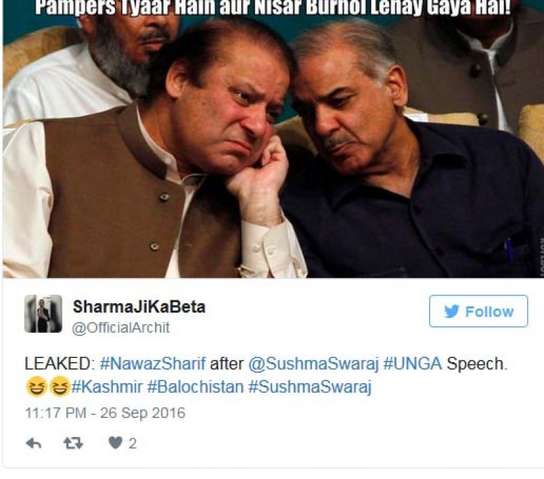
Task: Click the meme caption text at top
Action: [x=273, y=7]
